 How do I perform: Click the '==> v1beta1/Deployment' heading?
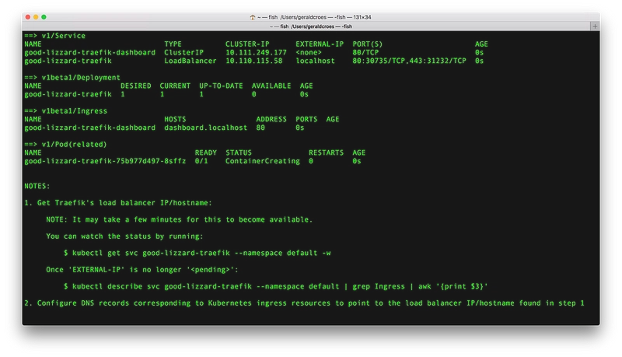tap(72, 77)
